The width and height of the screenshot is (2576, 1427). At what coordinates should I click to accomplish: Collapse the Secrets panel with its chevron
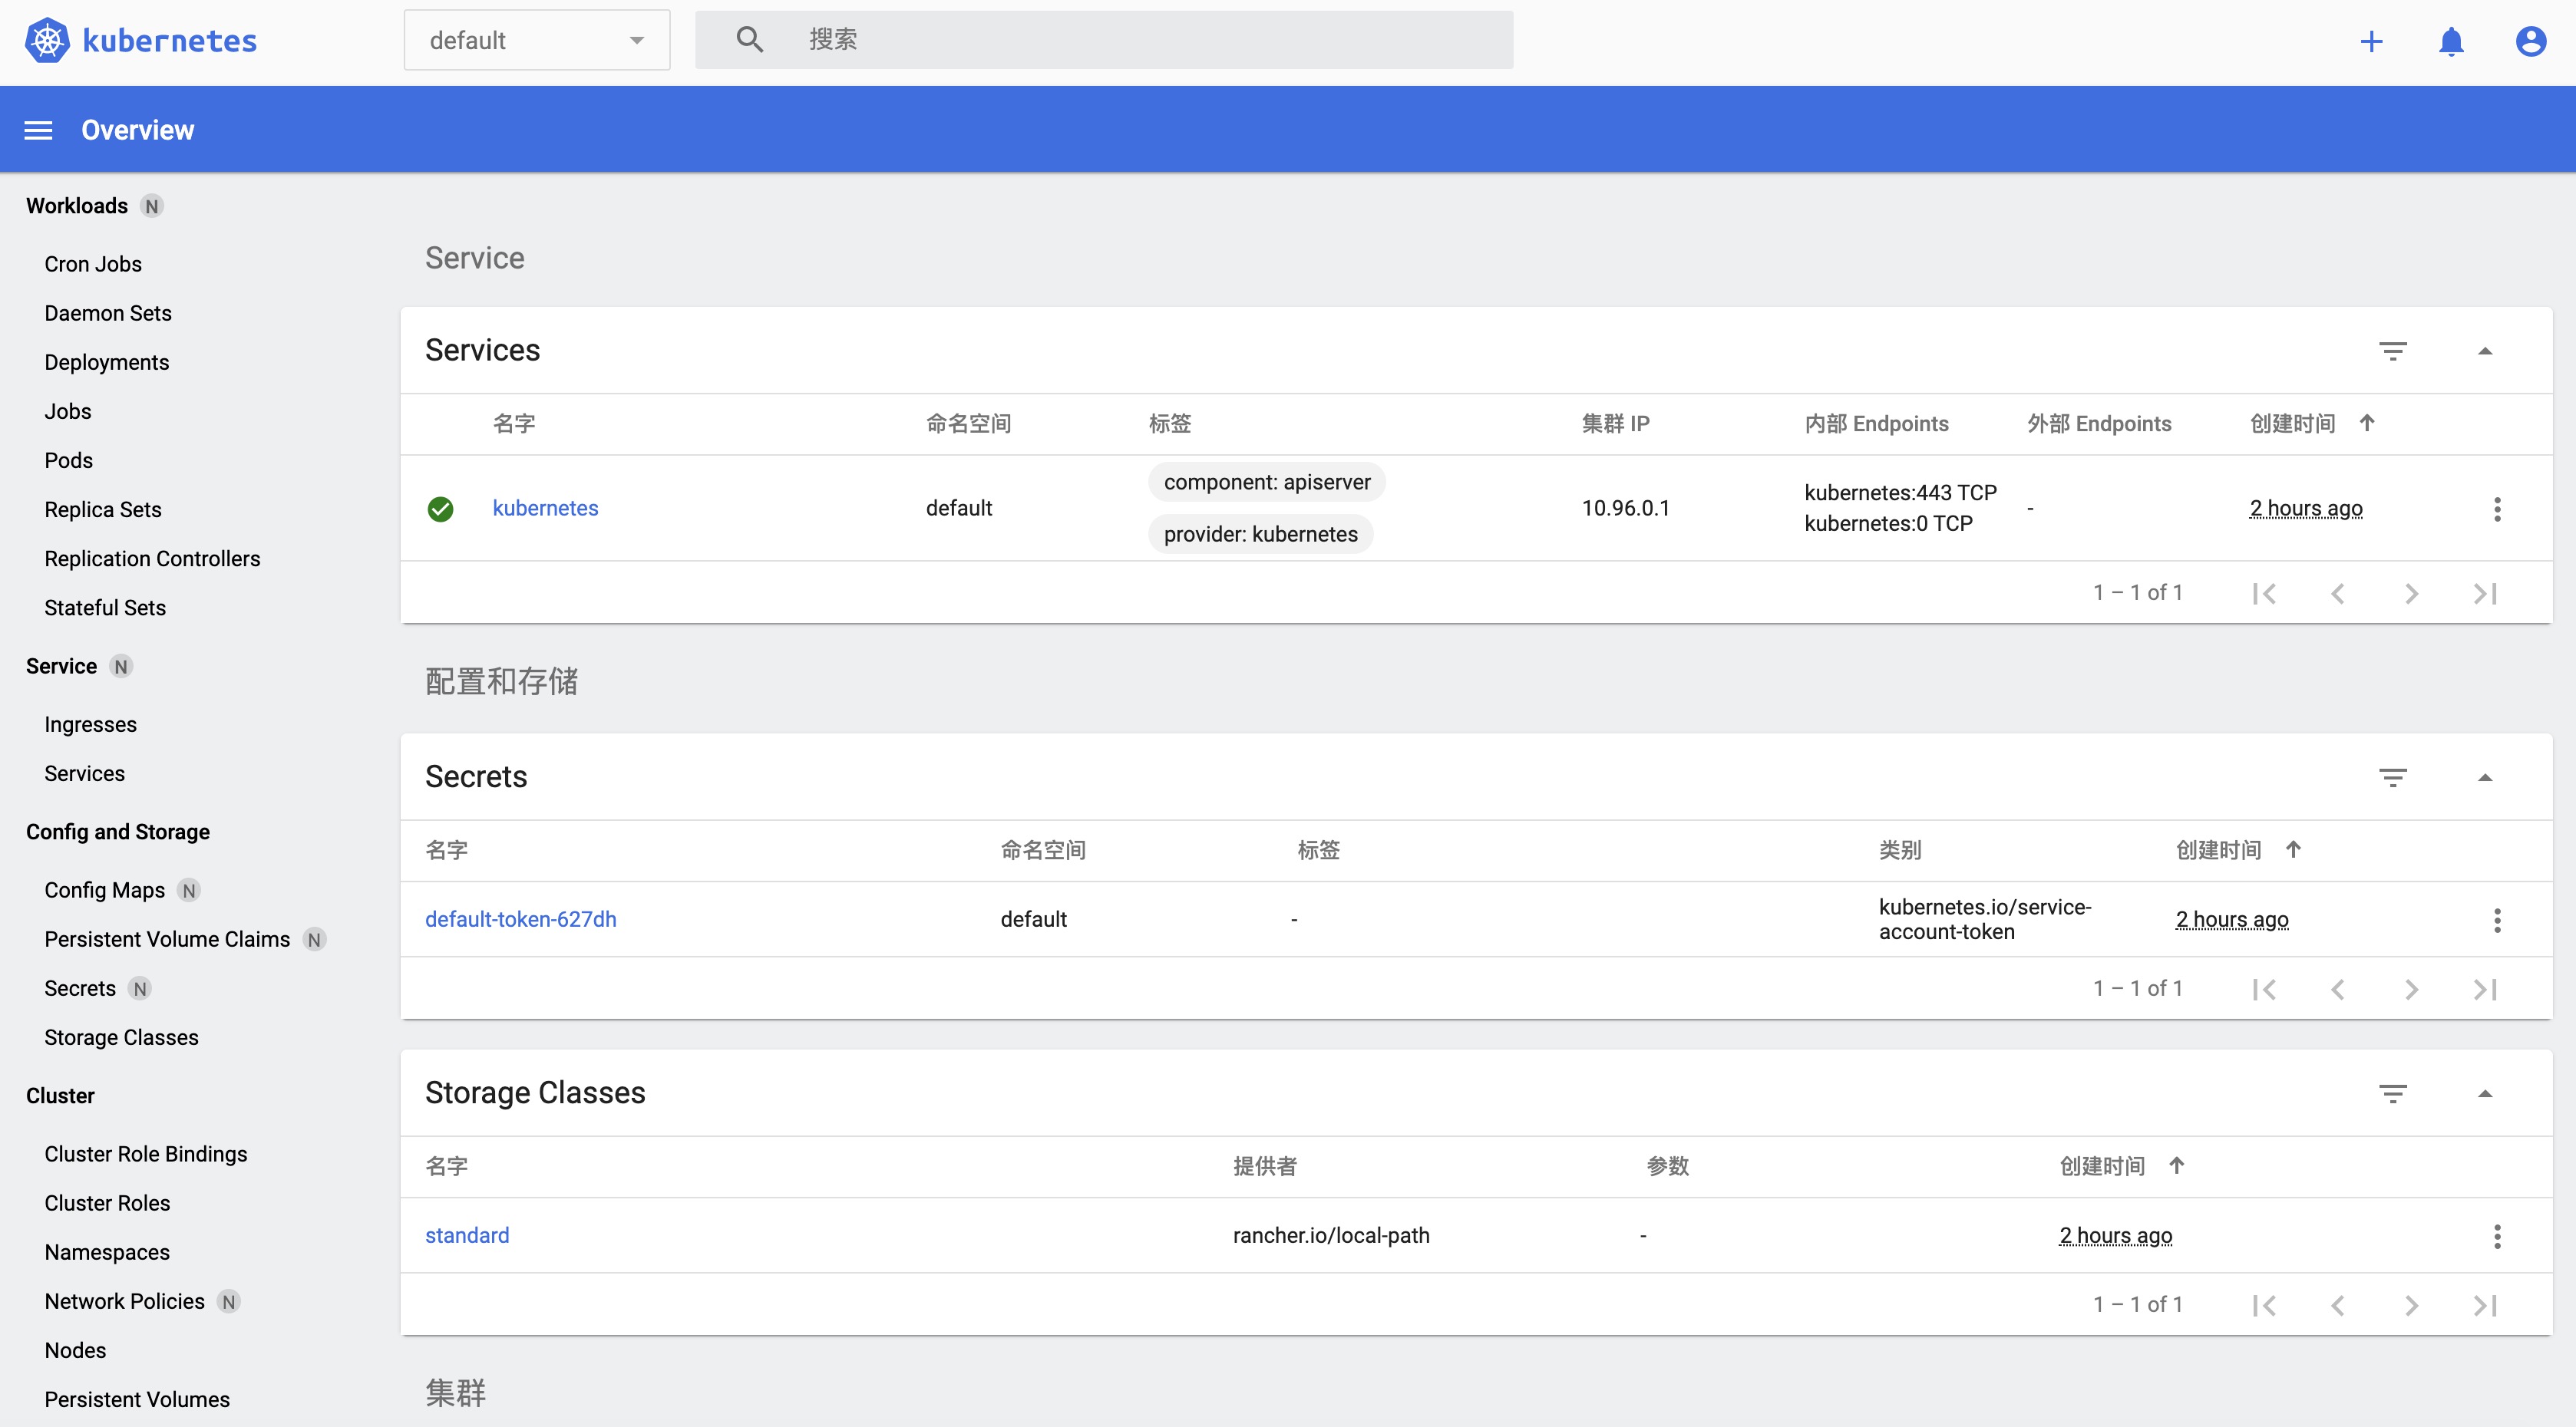tap(2487, 776)
